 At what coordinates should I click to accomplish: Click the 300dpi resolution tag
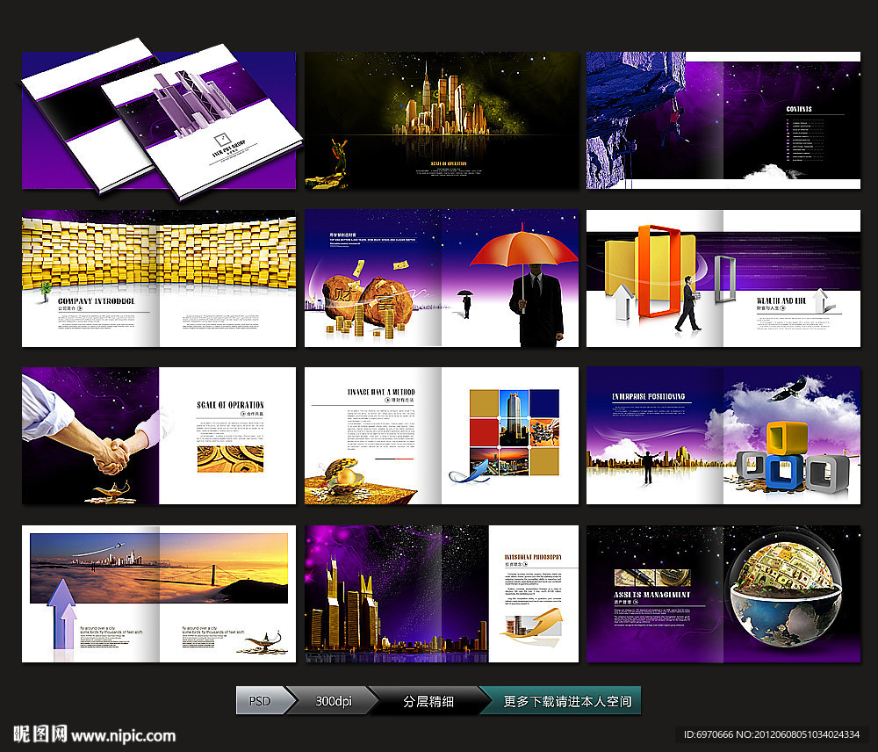[x=334, y=701]
